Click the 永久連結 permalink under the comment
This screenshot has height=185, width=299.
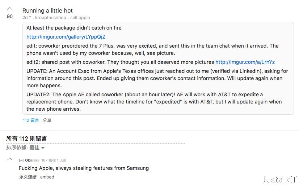28,177
